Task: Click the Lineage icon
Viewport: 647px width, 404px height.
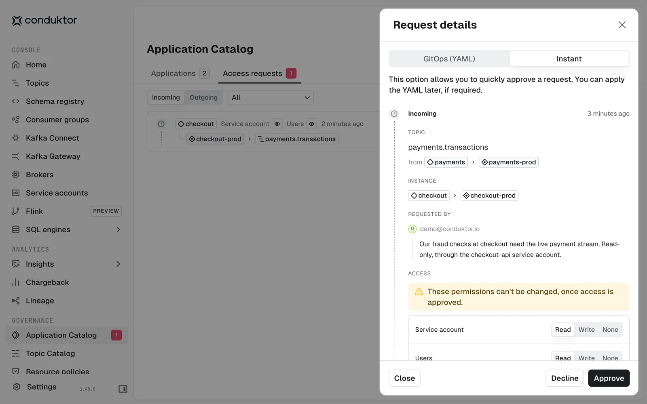Action: pos(16,301)
